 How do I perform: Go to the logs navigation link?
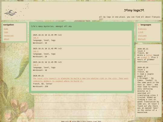click(x=6, y=32)
